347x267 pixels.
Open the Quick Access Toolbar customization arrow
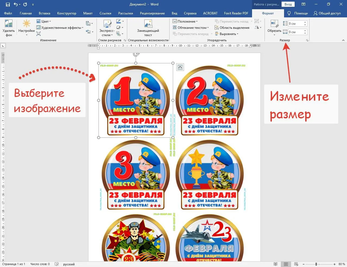click(x=33, y=5)
